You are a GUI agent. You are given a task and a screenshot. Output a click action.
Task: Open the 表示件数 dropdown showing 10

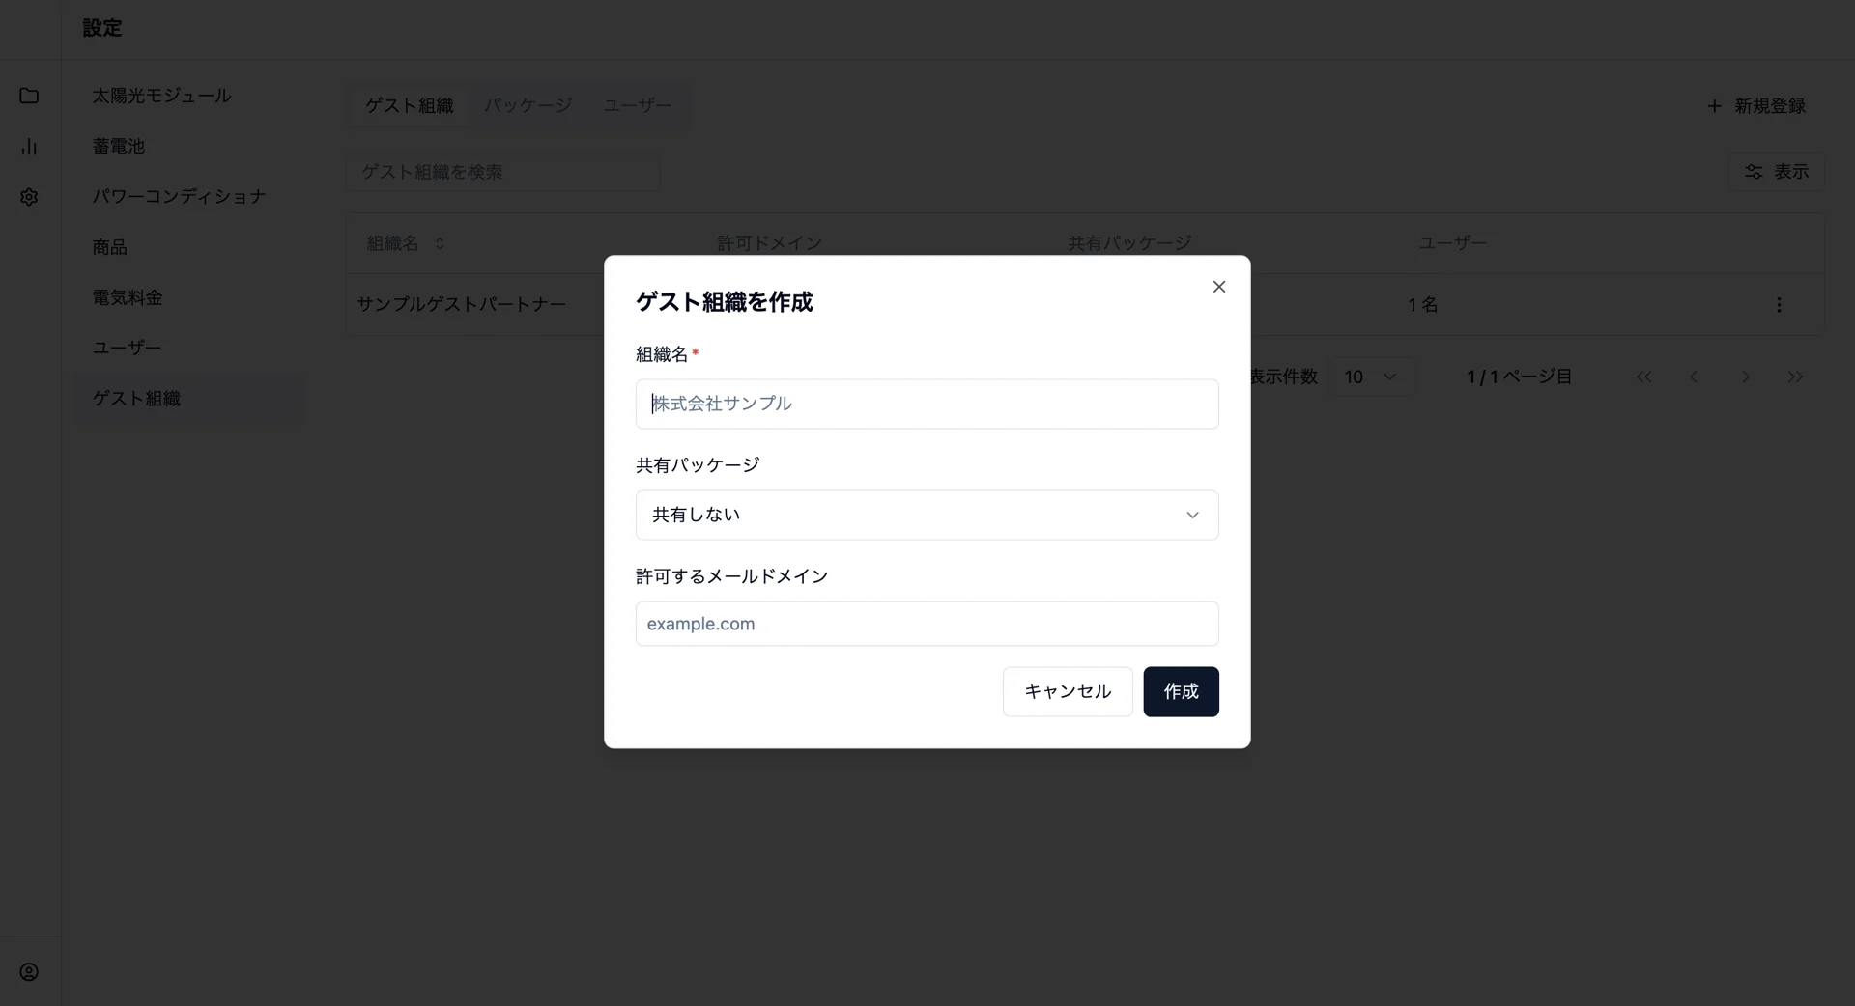coord(1372,377)
